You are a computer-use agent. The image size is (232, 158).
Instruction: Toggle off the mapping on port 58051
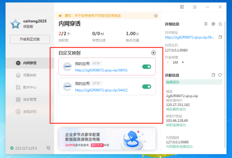click(147, 67)
